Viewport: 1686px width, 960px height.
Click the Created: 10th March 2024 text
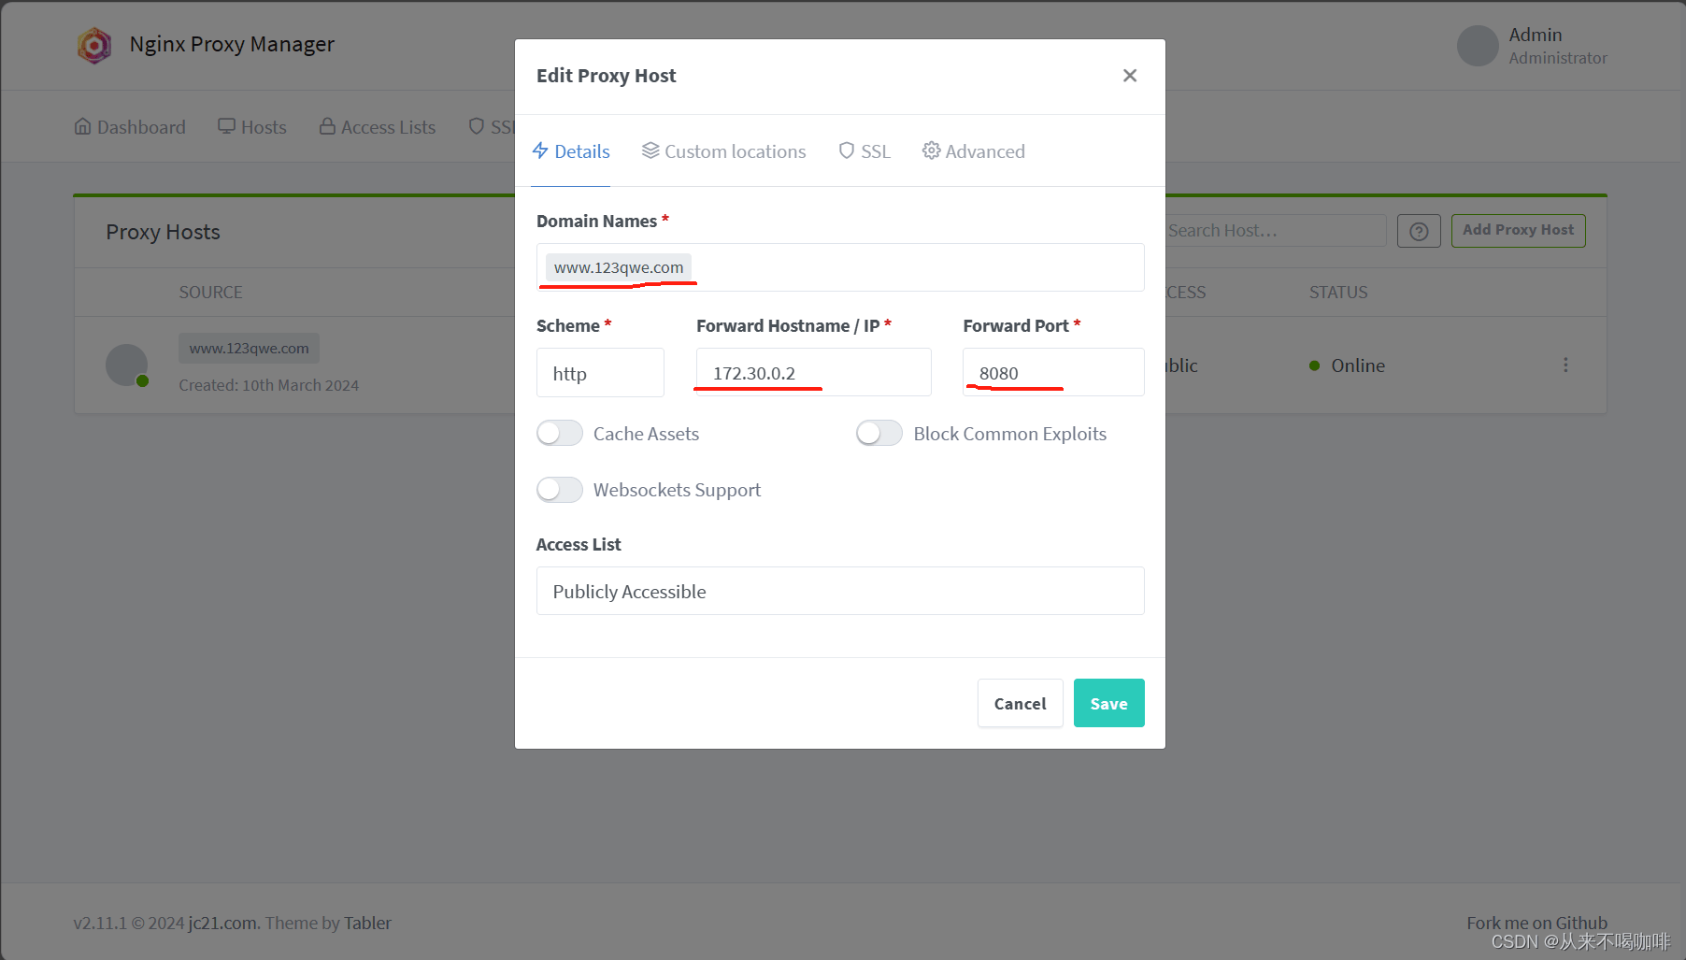[268, 385]
